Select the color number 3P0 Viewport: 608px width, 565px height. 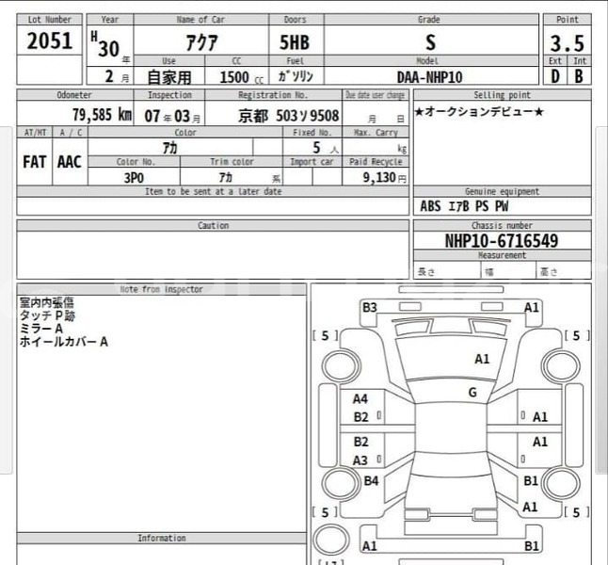tap(133, 177)
